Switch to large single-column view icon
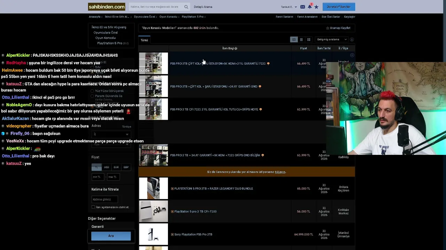Viewport: 446px width, 250px height. (301, 40)
